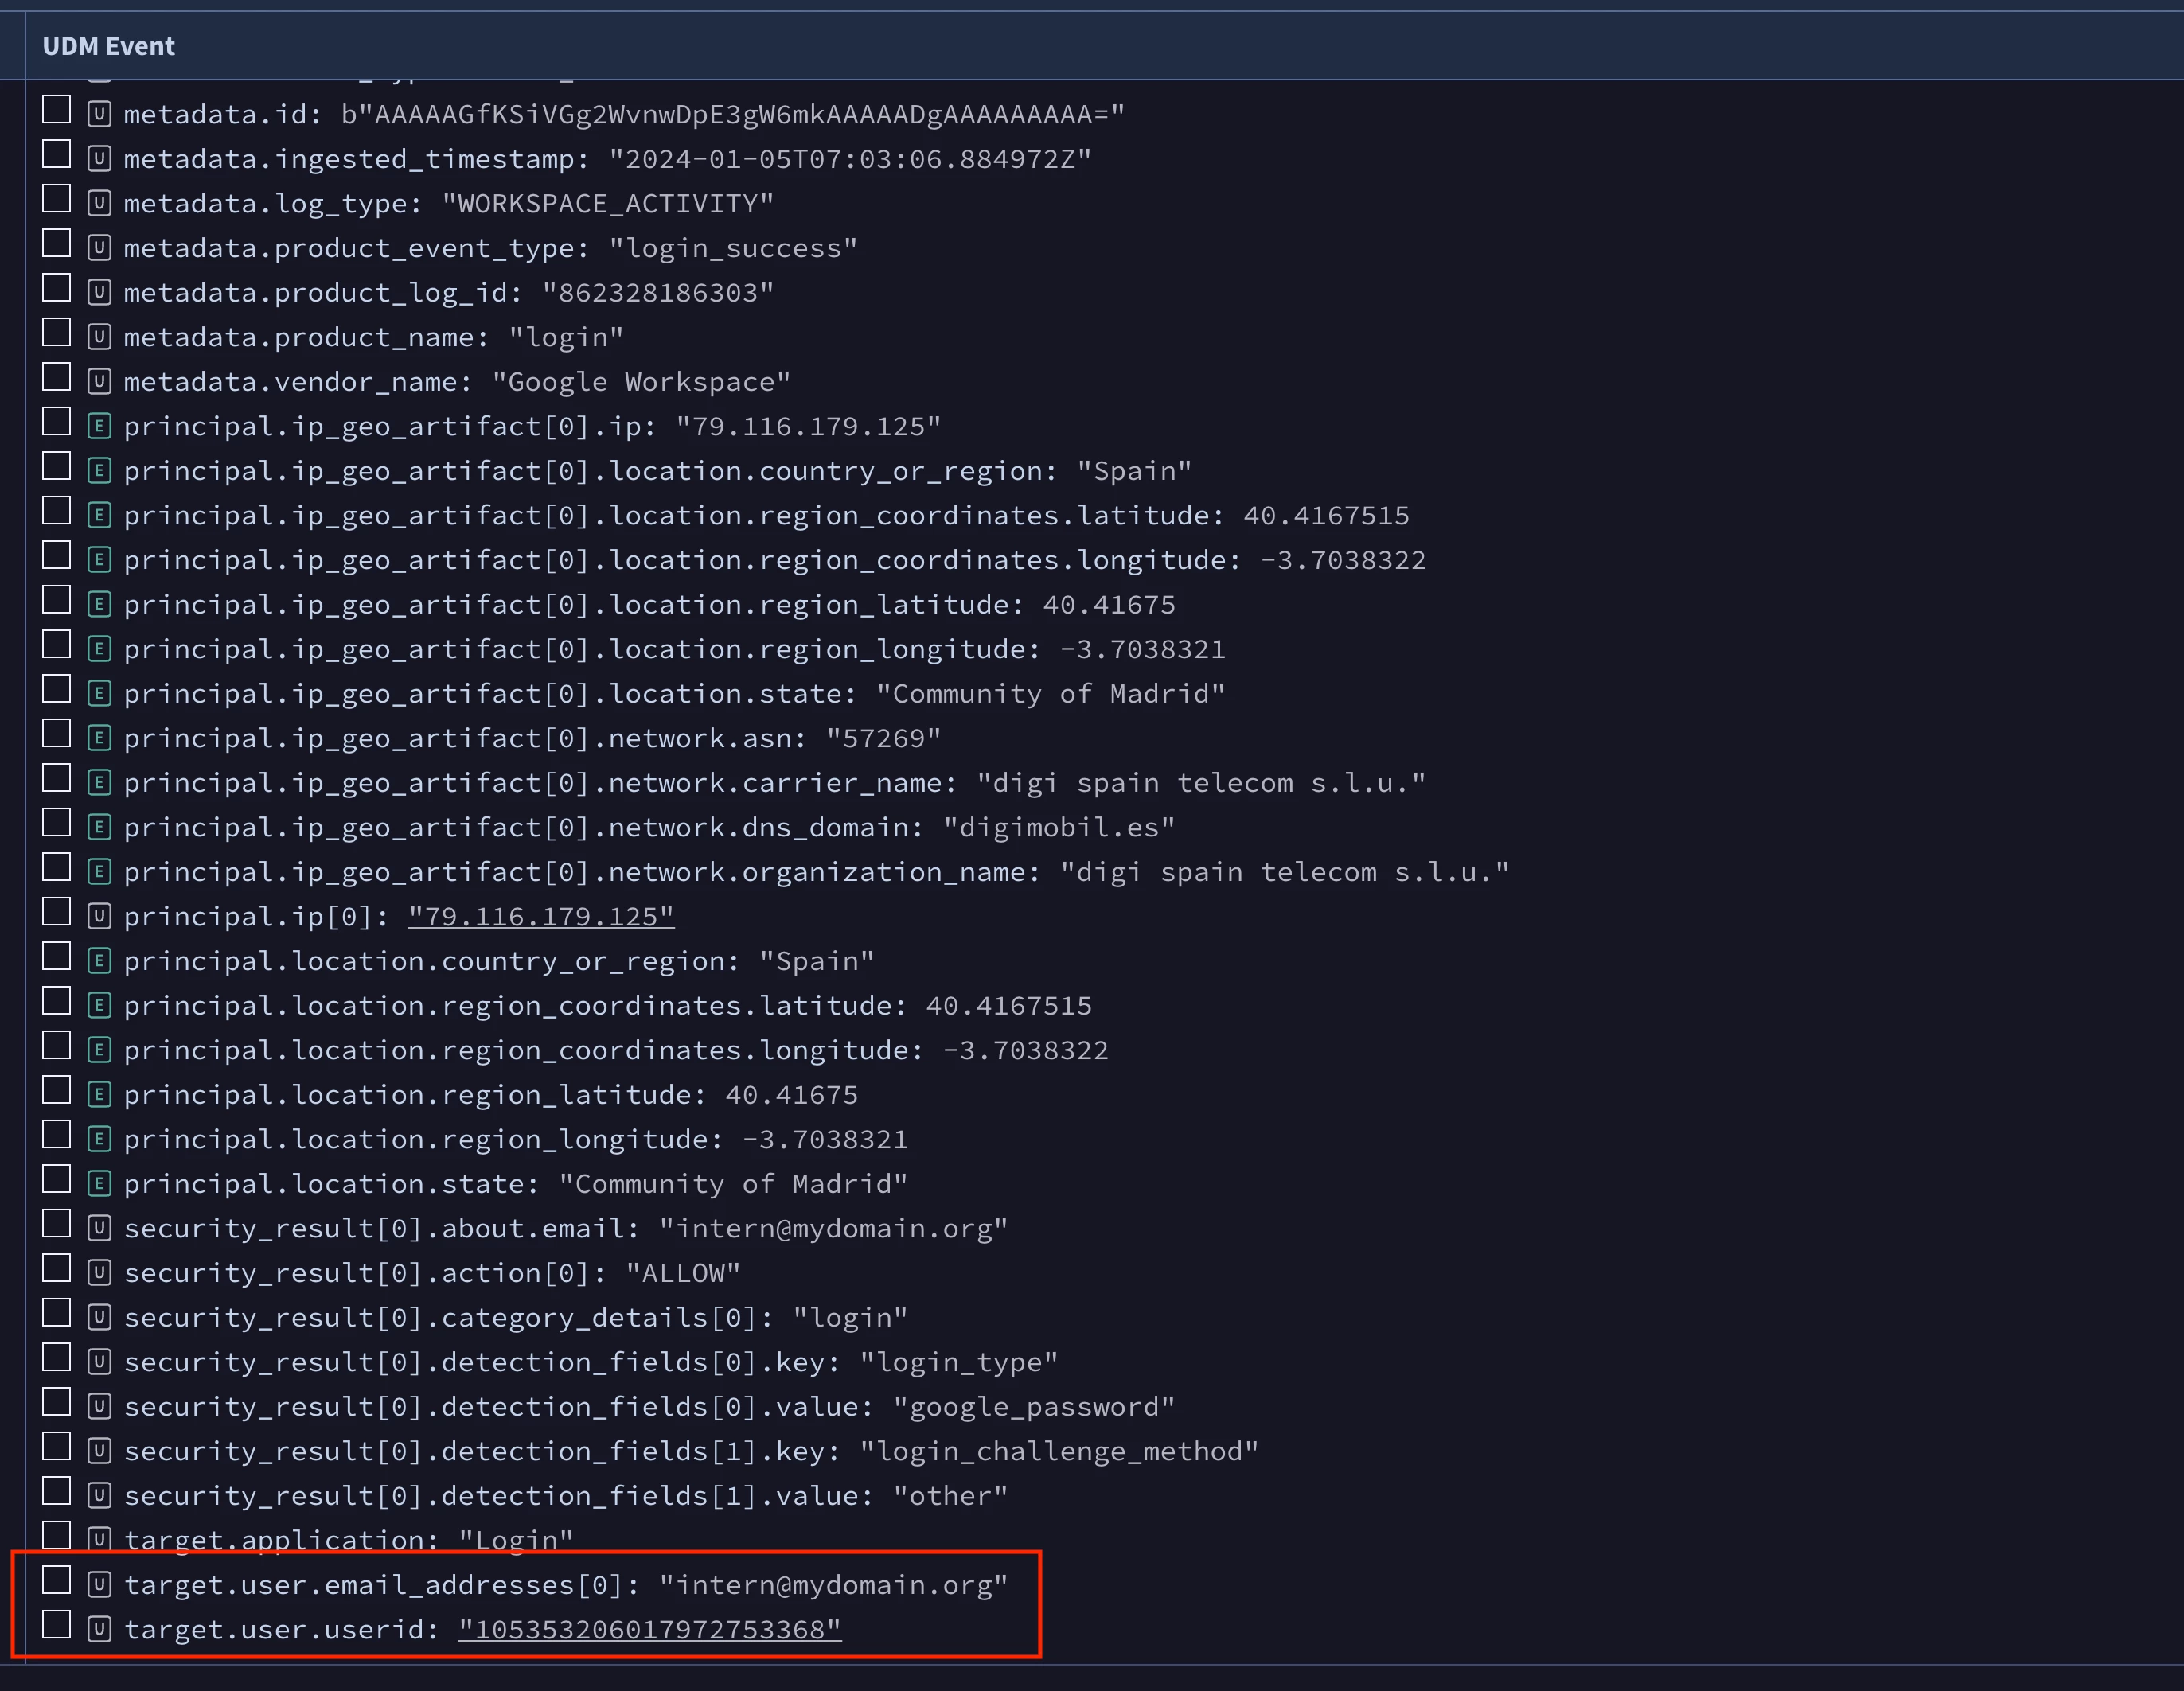2184x1691 pixels.
Task: Check the metadata.product_event_type row box
Action: 56,244
